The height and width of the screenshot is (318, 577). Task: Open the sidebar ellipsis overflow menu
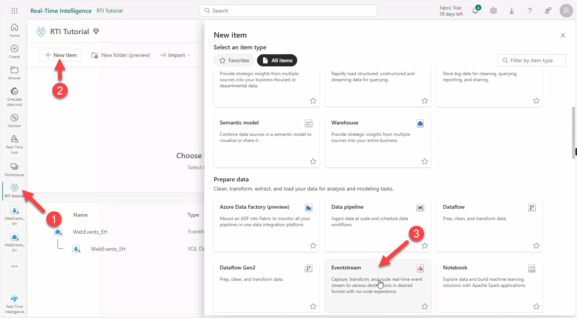pos(14,266)
